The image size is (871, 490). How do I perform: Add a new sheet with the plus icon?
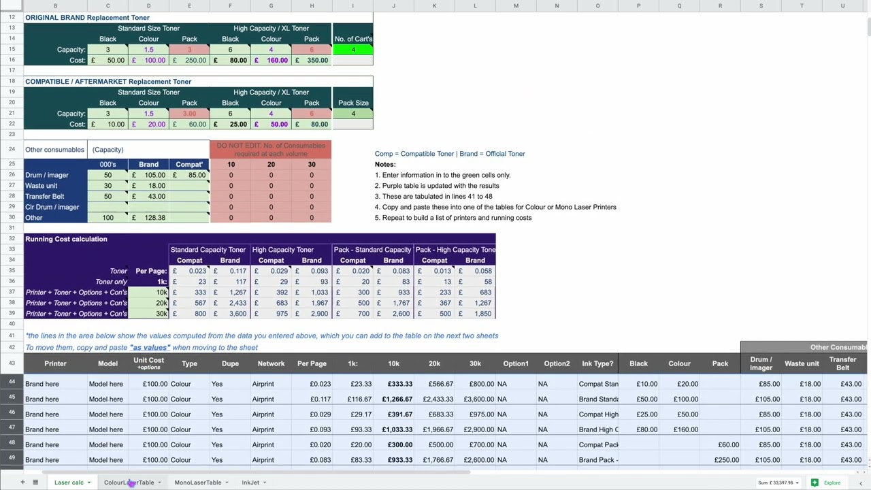tap(22, 483)
